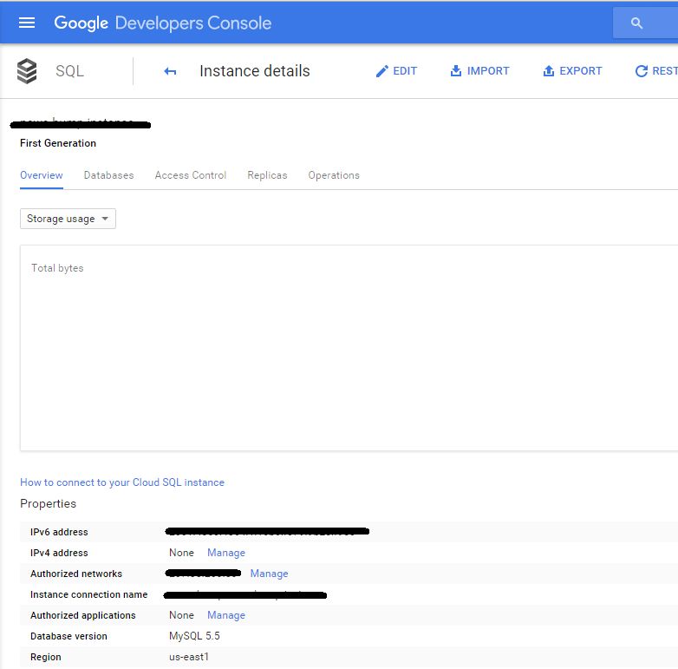Click the RESTART button
Viewport: 678px width, 669px height.
[656, 71]
